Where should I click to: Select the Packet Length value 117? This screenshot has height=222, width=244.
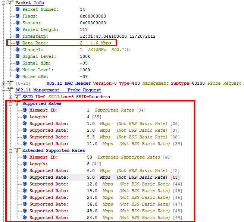84,29
